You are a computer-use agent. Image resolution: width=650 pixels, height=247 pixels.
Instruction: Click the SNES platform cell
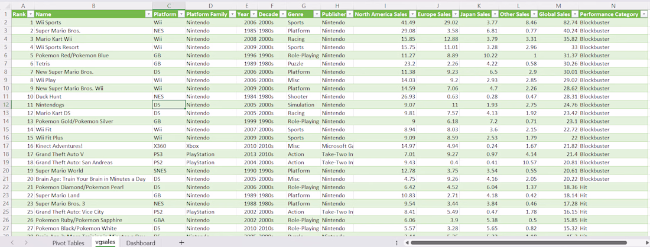169,171
